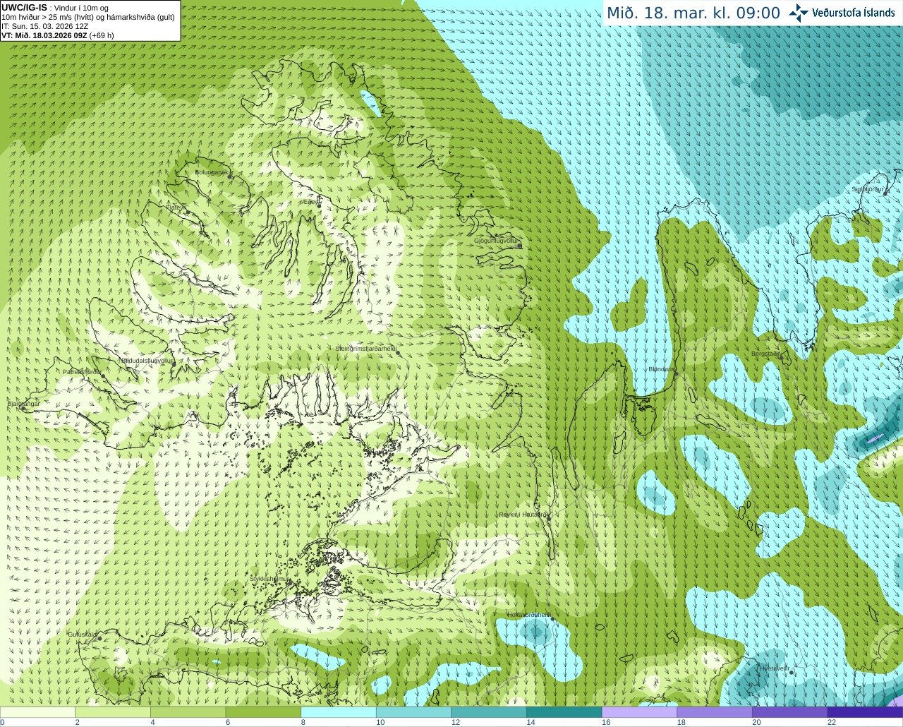The image size is (903, 727).
Task: Pick the 4–6 m/s green legend swatch
Action: (x=188, y=712)
